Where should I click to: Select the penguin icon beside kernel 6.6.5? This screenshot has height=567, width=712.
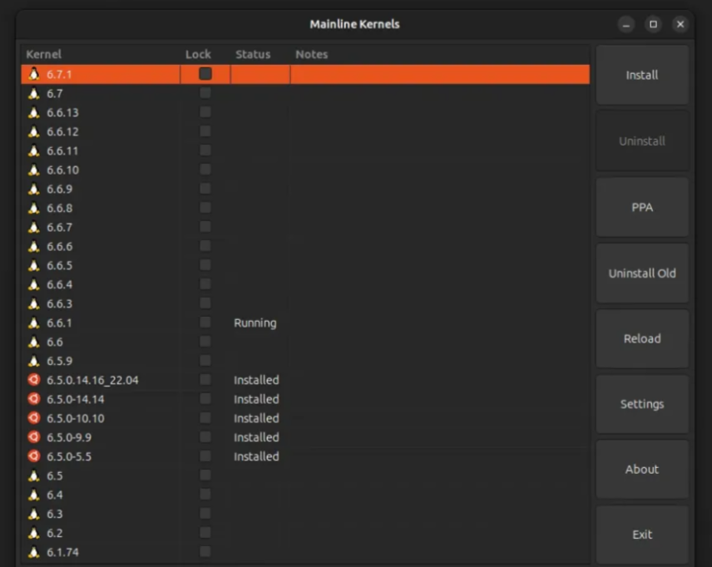(33, 265)
